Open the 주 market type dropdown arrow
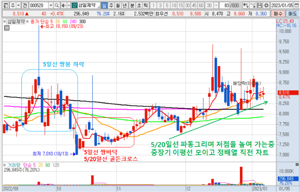The image size is (300, 192). click(x=18, y=5)
